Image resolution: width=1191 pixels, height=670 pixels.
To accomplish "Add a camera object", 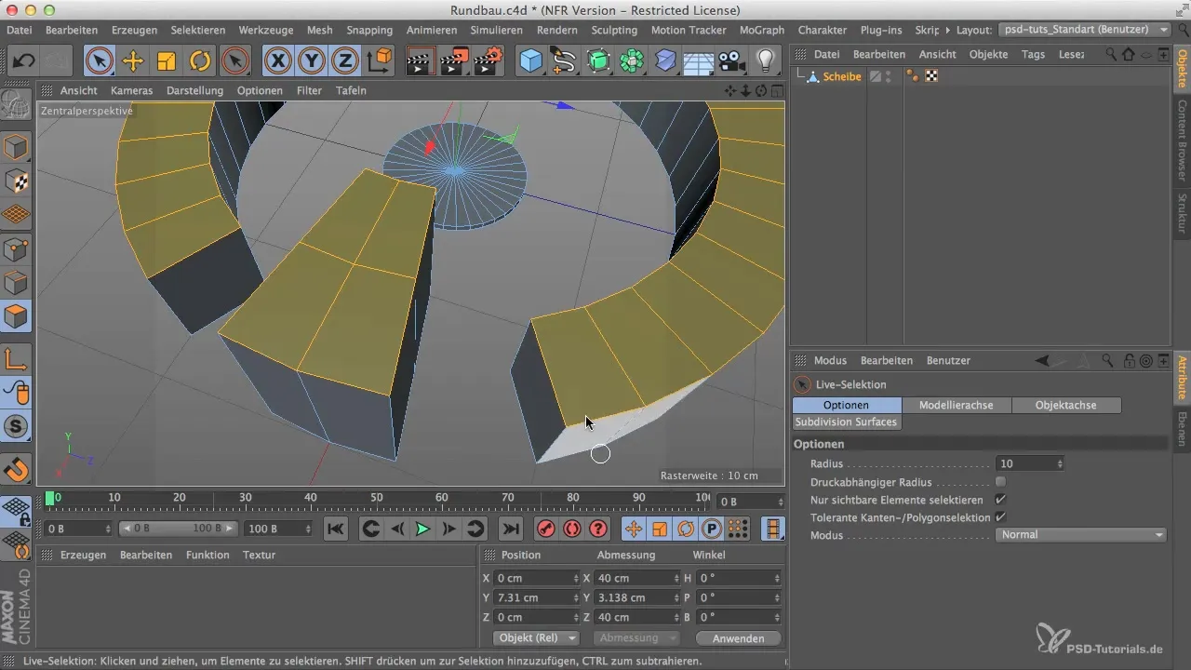I will [x=733, y=61].
